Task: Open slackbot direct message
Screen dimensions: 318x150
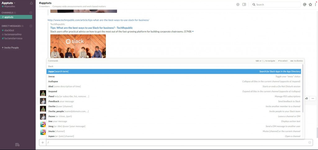Action: click(x=9, y=30)
